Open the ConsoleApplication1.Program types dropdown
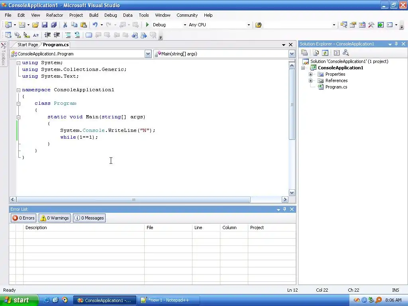The image size is (408, 306). (148, 54)
